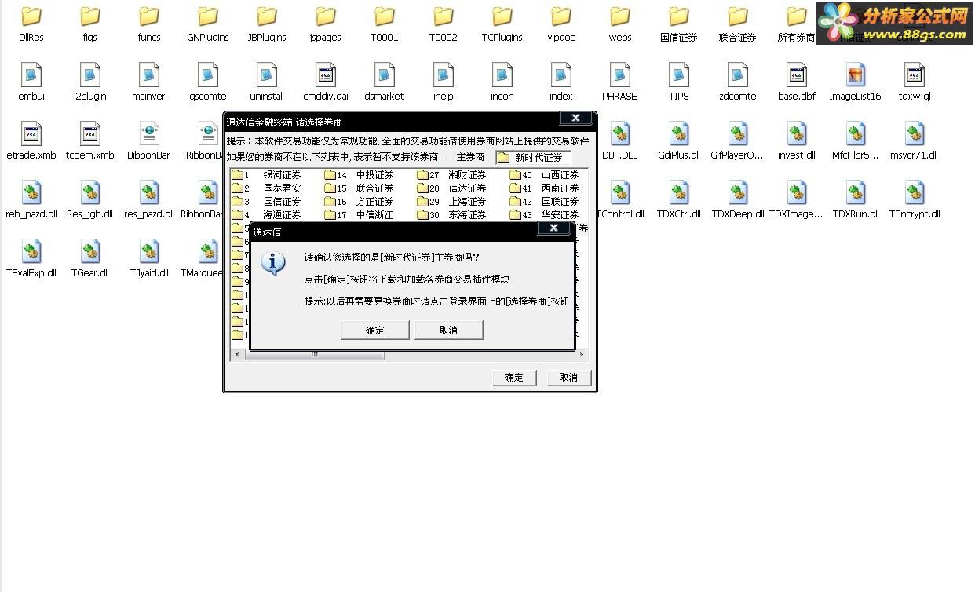
Task: Click the broker list scroll-left arrow
Action: tap(236, 355)
